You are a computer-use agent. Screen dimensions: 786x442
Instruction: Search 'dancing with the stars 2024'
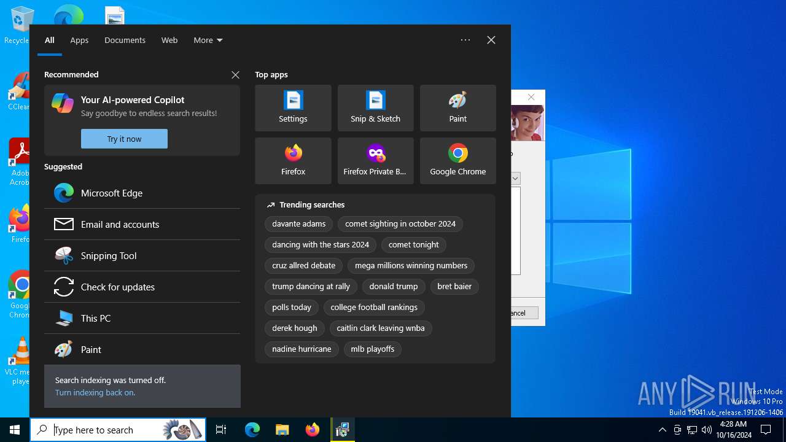[321, 245]
